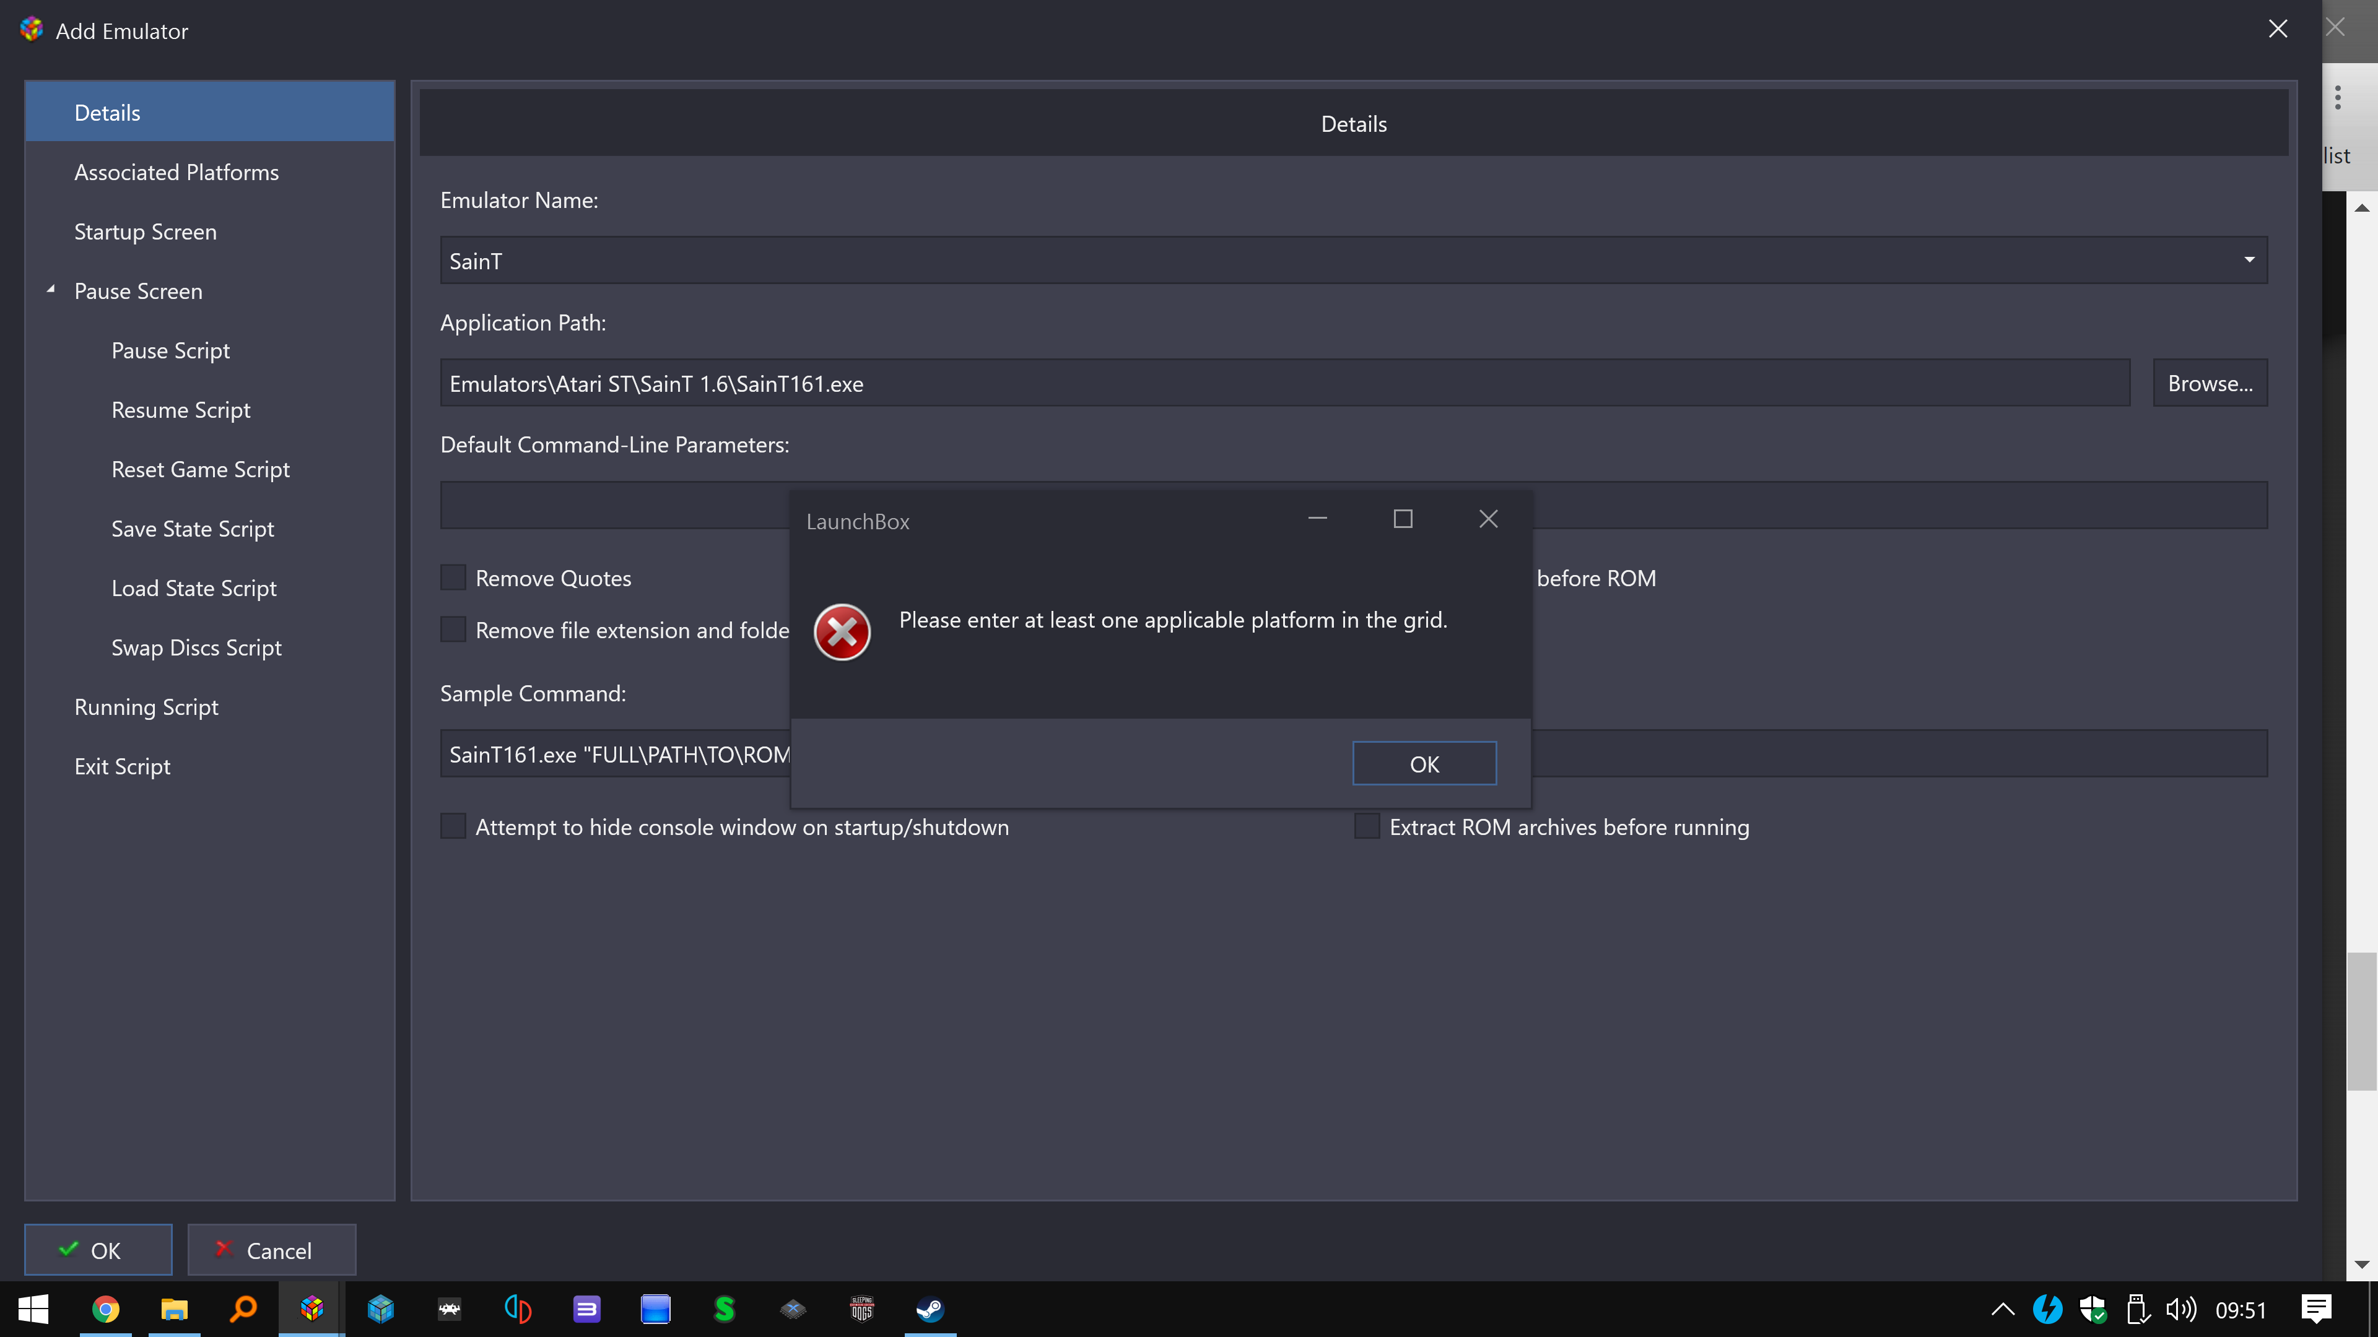2378x1337 pixels.
Task: Enable Attempt to hide console window option
Action: pos(453,826)
